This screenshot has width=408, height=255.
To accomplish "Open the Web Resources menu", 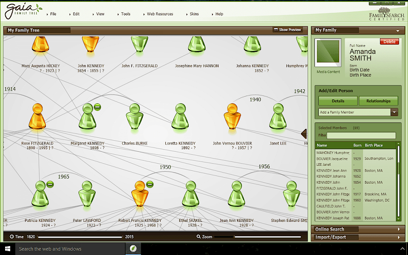I will (x=160, y=14).
